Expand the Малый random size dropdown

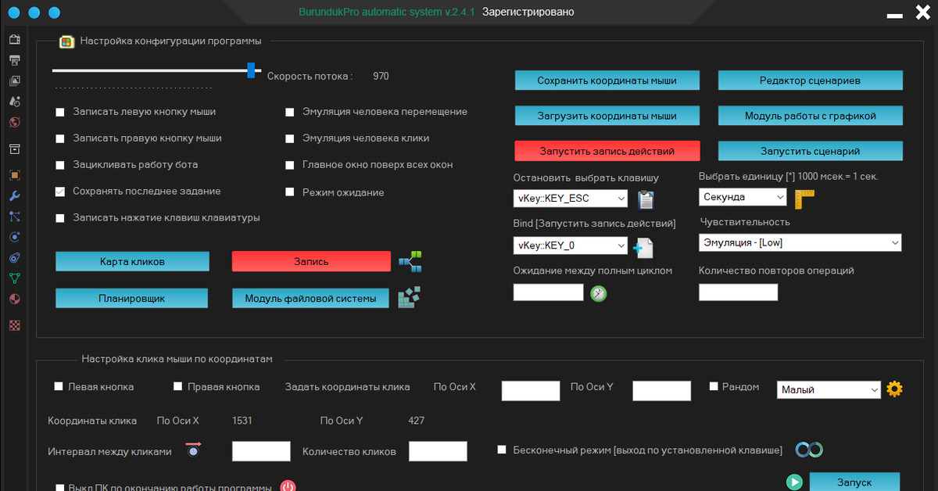click(829, 389)
